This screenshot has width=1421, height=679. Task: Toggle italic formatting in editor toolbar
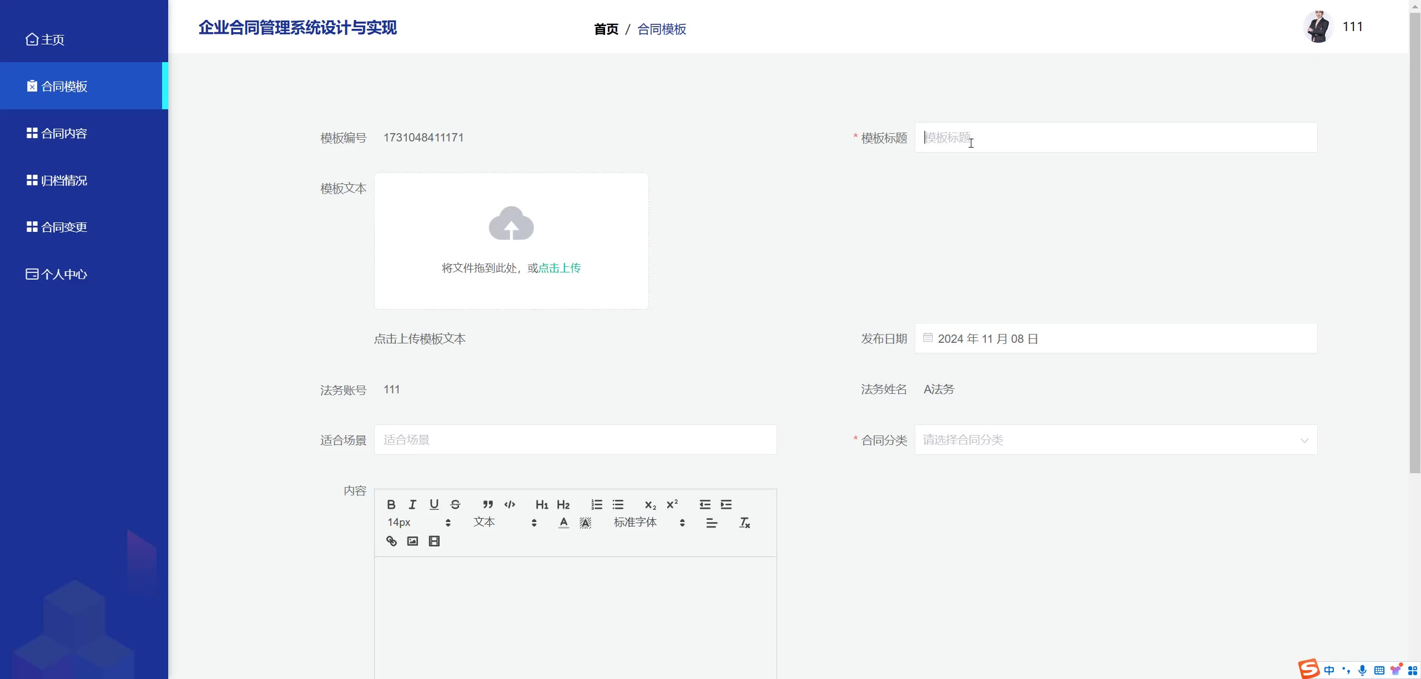[x=412, y=504]
